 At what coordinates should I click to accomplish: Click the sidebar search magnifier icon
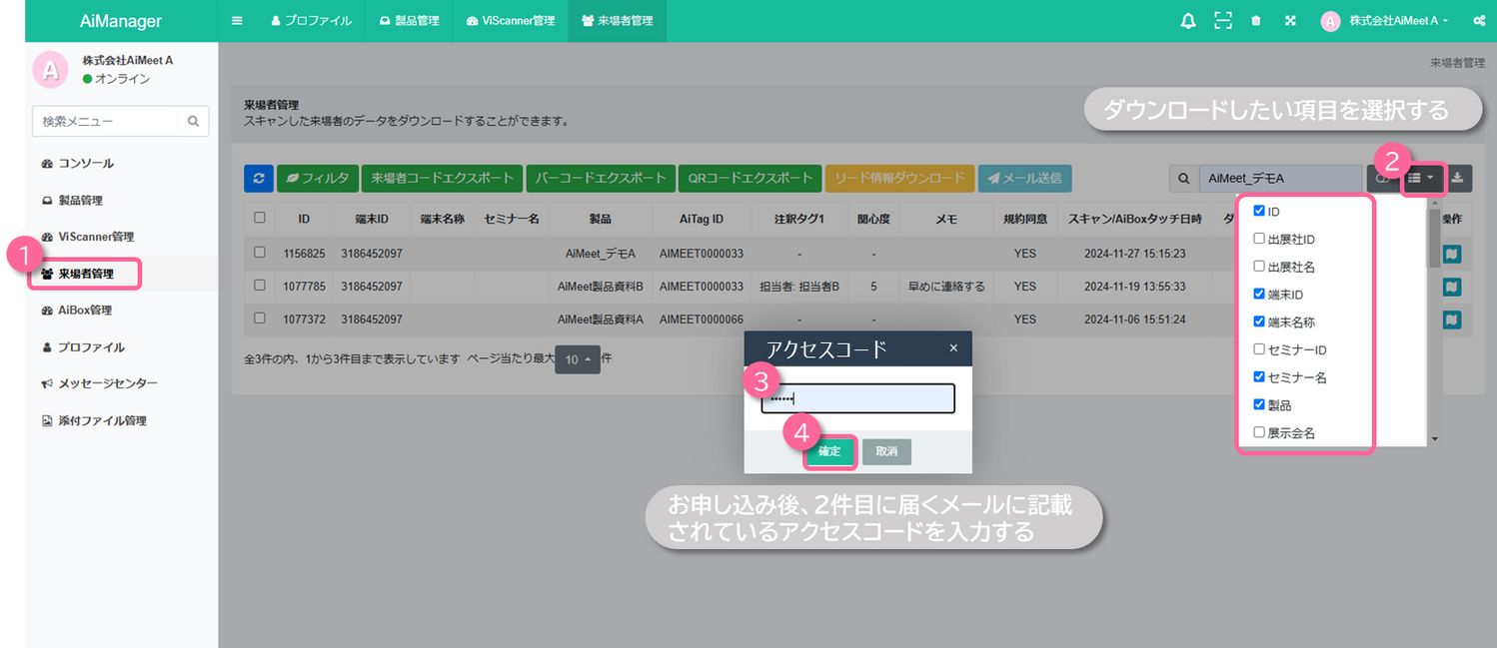[194, 122]
